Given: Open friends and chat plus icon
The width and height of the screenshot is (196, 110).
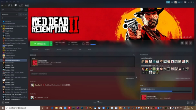Looking at the screenshot, I should pos(192,103).
